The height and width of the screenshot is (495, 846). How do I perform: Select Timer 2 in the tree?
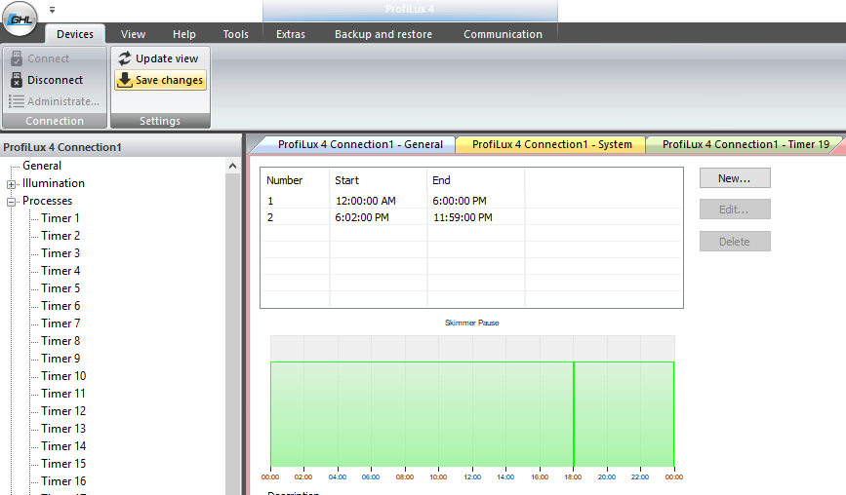click(x=60, y=236)
